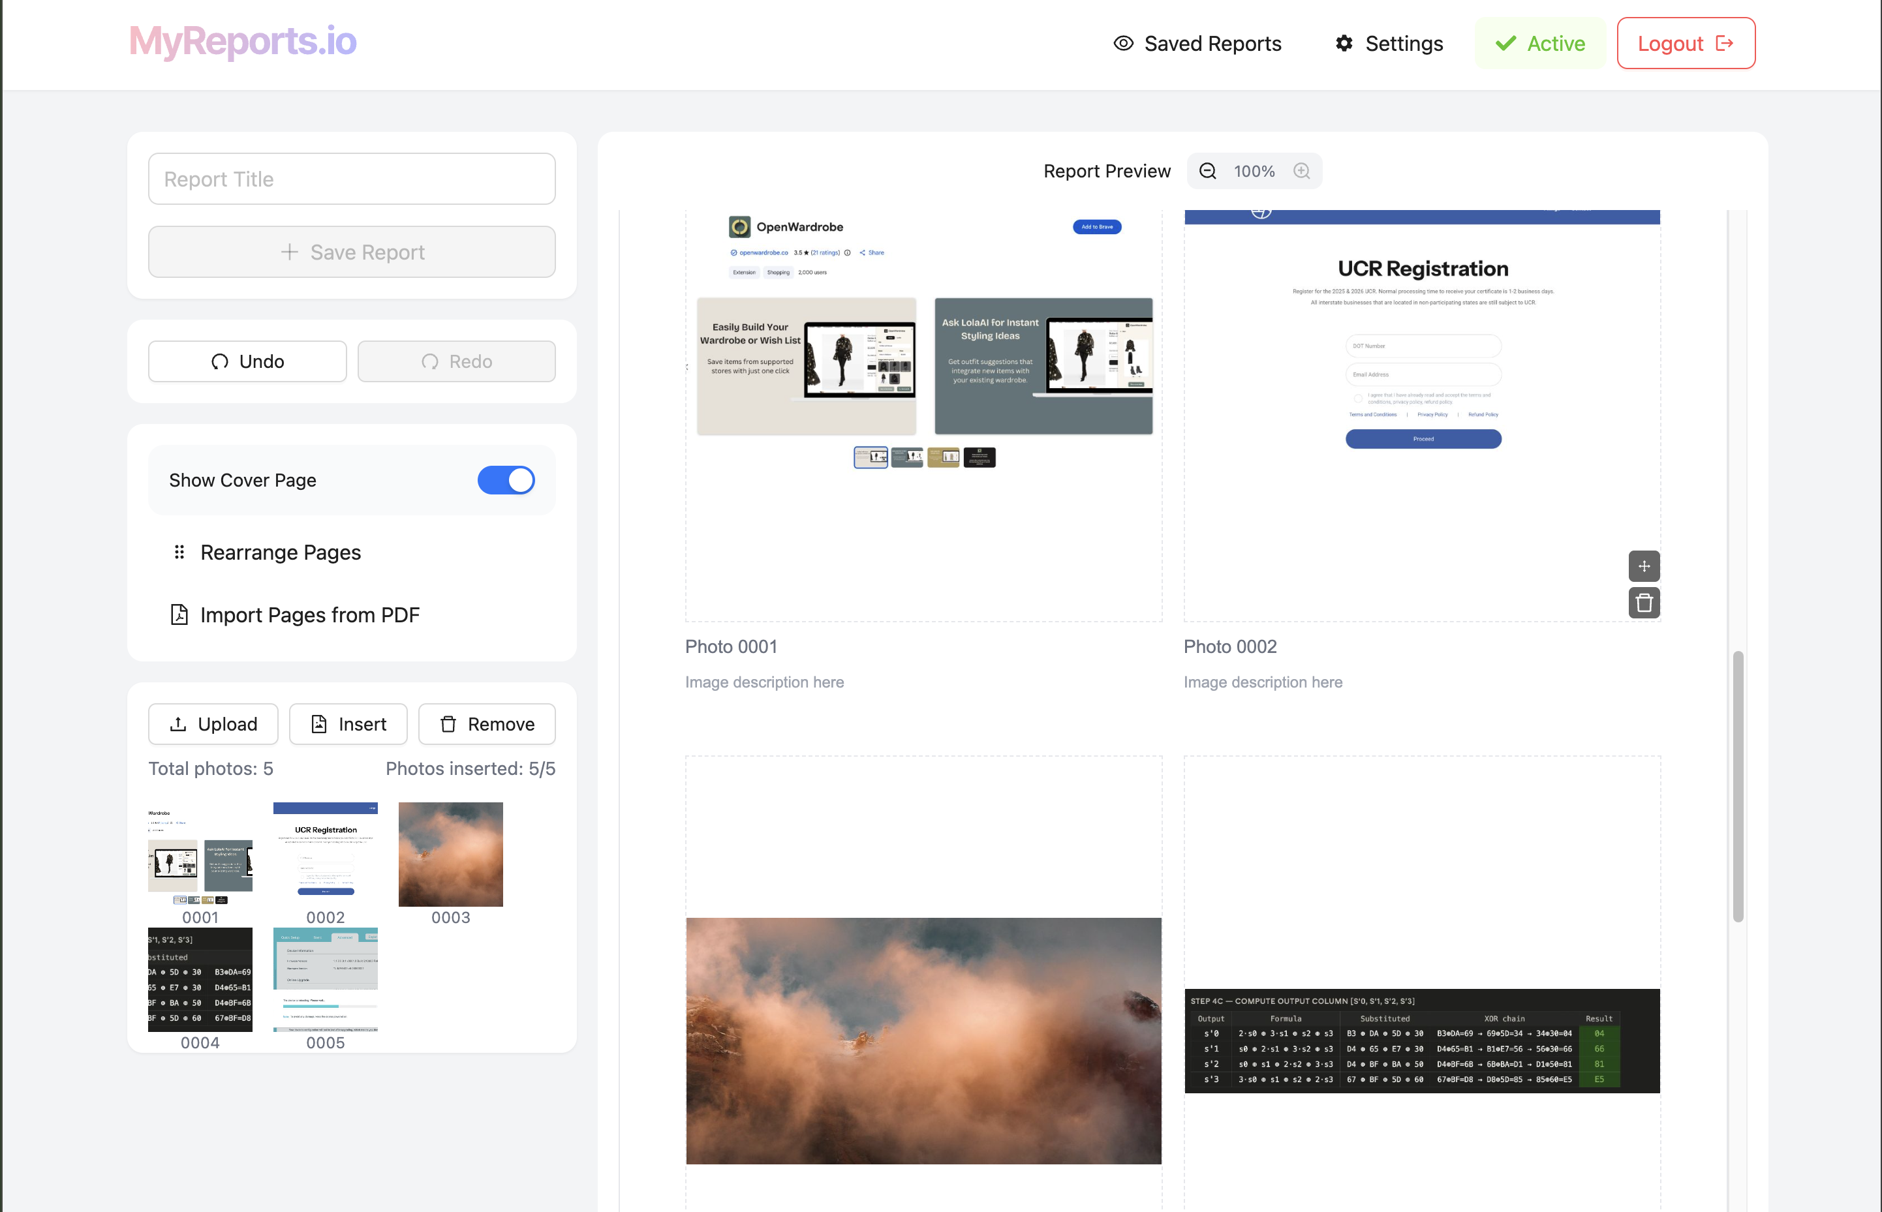This screenshot has width=1882, height=1212.
Task: Click the Report Preview heading
Action: tap(1107, 171)
